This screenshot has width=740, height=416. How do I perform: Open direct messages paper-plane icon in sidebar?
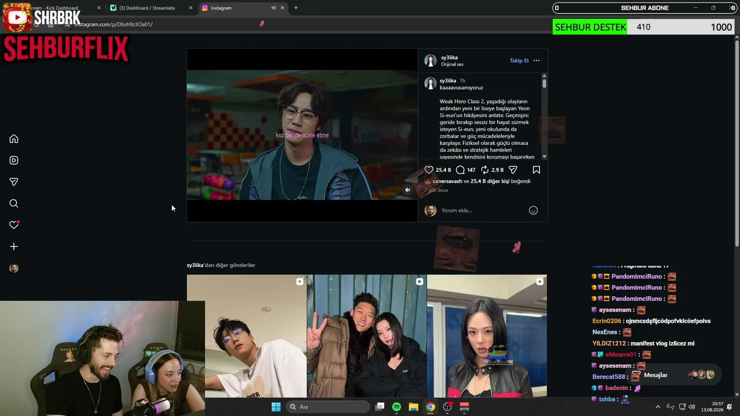(x=14, y=182)
